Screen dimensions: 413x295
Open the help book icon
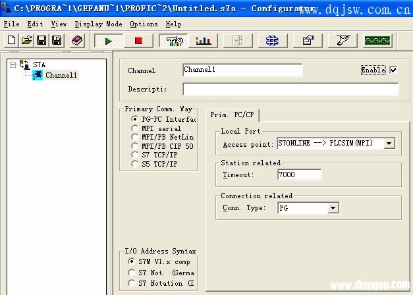(76, 41)
